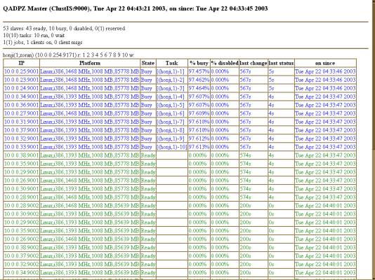Open slave link 10.0.0.28:9002
This screenshot has height=280, width=375.
click(21, 205)
